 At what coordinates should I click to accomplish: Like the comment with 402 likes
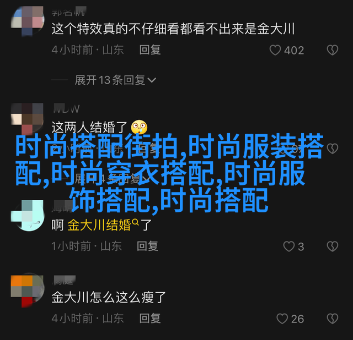(275, 50)
